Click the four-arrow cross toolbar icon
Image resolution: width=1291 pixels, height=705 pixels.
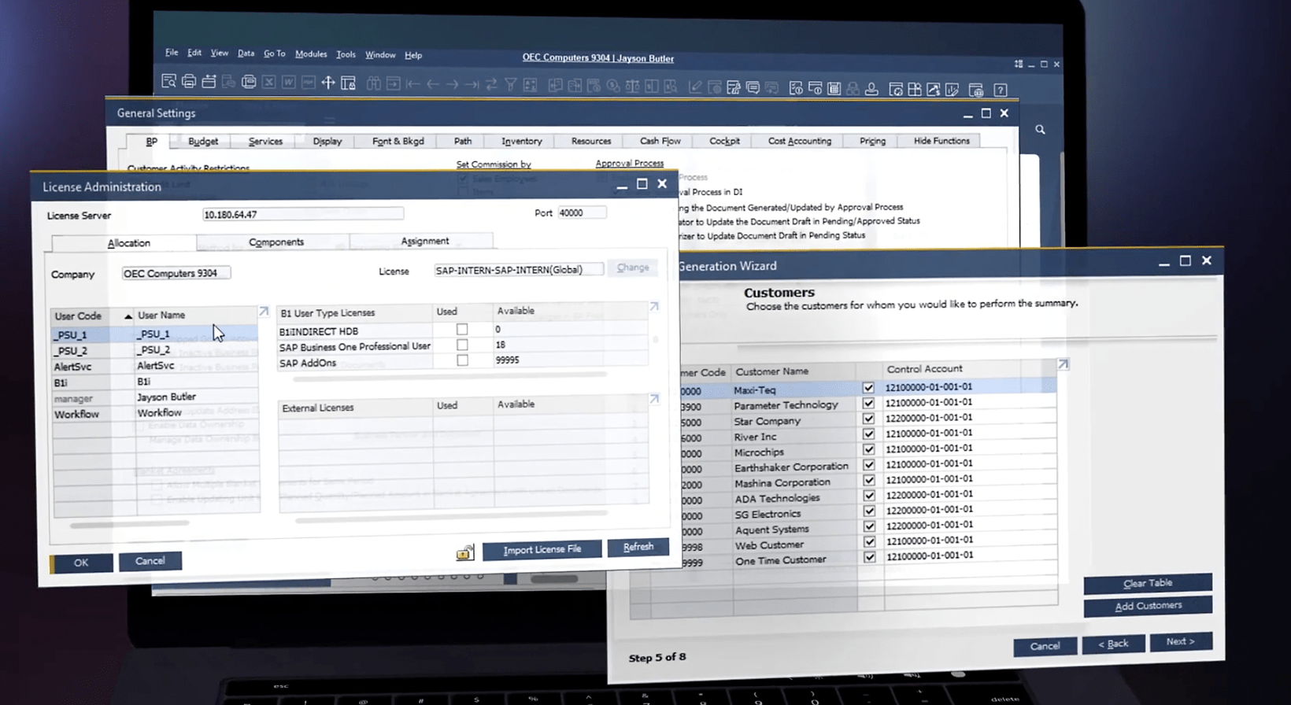click(328, 83)
